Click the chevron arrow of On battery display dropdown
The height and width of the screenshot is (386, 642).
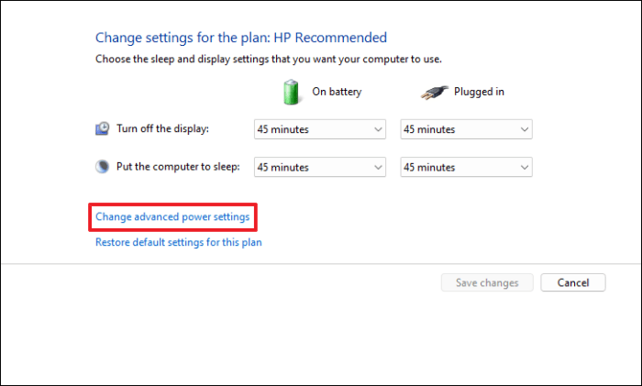point(378,130)
